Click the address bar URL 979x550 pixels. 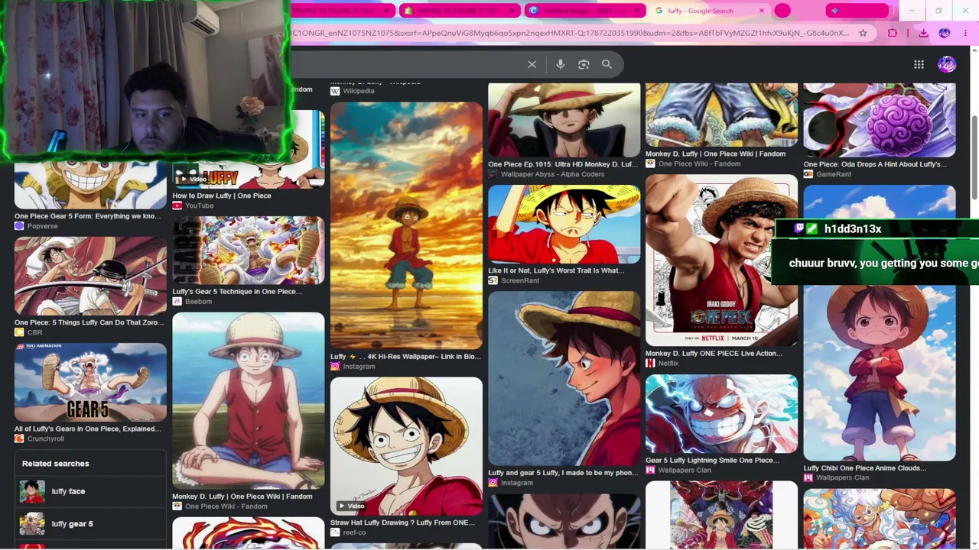tap(570, 33)
